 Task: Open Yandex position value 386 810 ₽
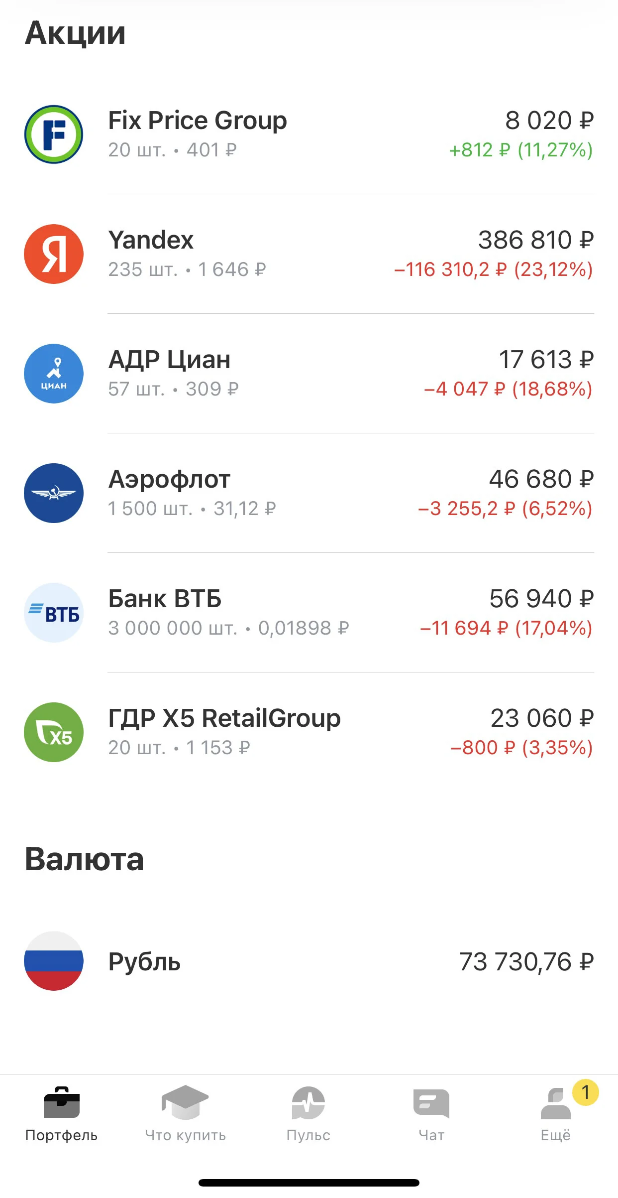point(536,240)
